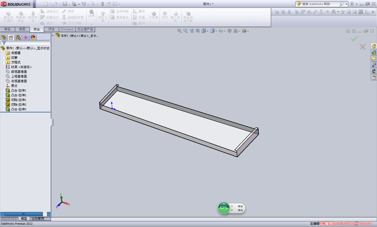
Task: Switch to the 运动算例 motion study tab
Action: click(38, 219)
